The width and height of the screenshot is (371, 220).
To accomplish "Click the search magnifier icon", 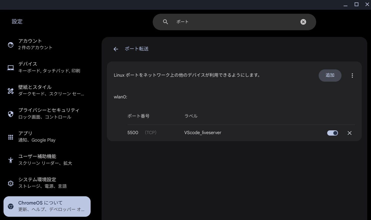I will click(165, 22).
